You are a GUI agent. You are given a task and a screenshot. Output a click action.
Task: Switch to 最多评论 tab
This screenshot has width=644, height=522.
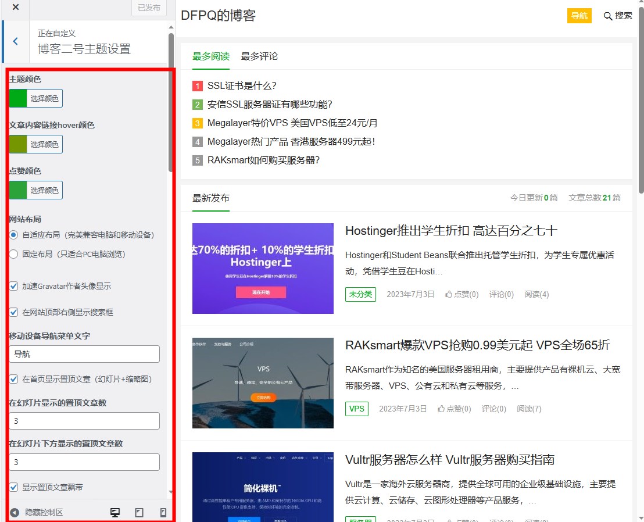click(x=259, y=56)
